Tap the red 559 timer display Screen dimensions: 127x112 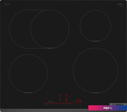pos(78,101)
